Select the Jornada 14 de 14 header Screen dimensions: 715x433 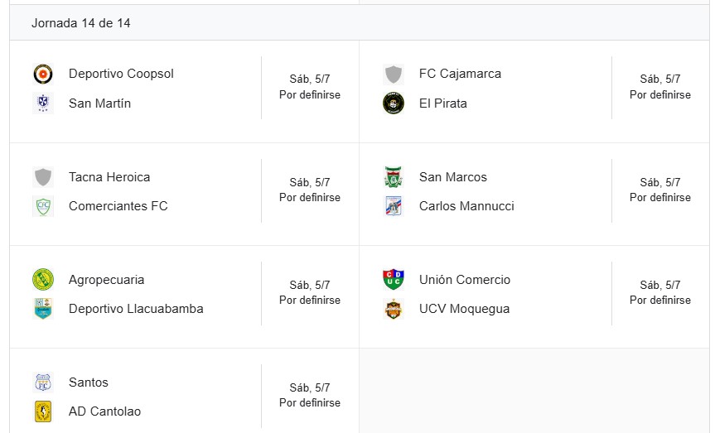pyautogui.click(x=81, y=23)
